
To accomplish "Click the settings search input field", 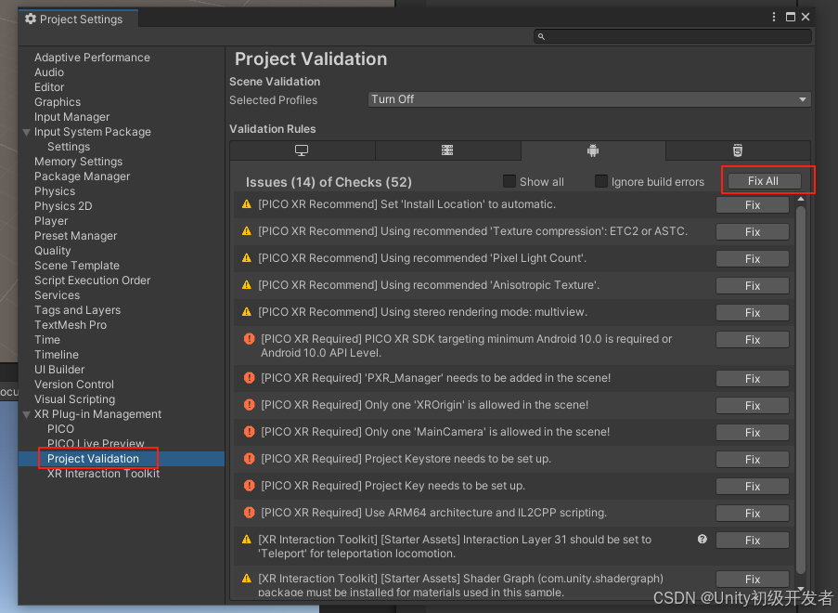I will pyautogui.click(x=672, y=36).
